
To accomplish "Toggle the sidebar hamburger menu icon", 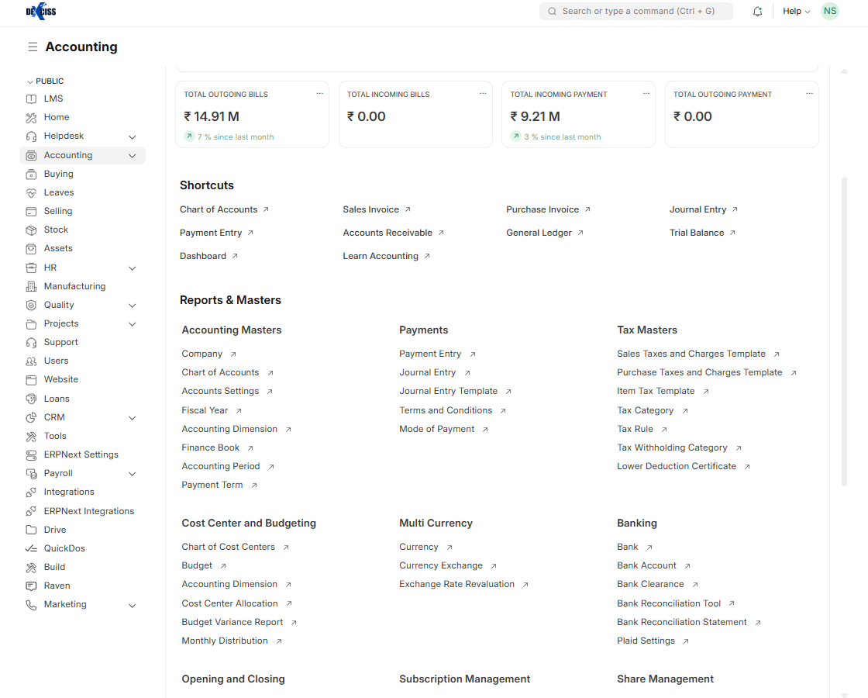I will (33, 47).
